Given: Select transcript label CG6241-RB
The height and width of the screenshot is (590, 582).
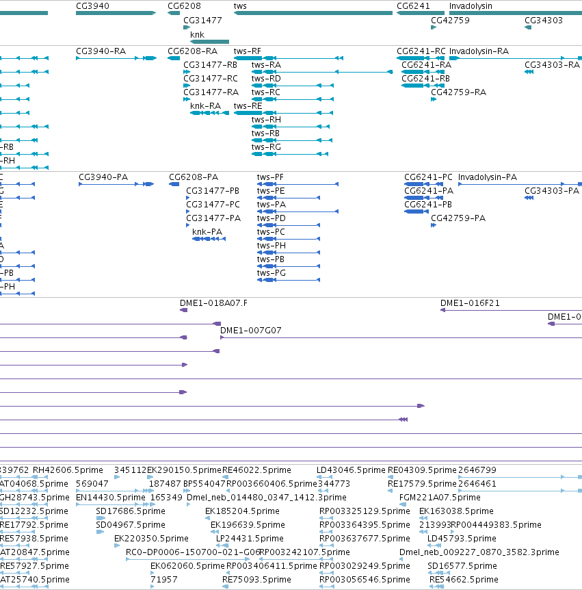Looking at the screenshot, I should 425,79.
